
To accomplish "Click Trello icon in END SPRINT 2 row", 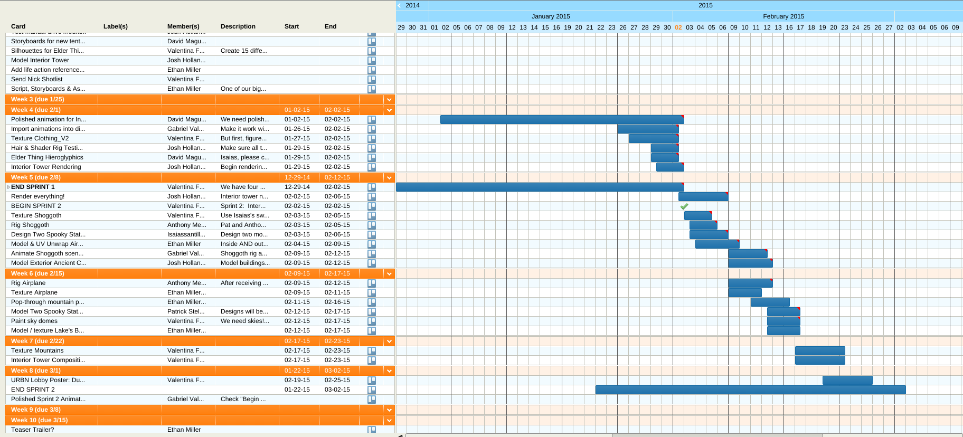I will coord(372,390).
